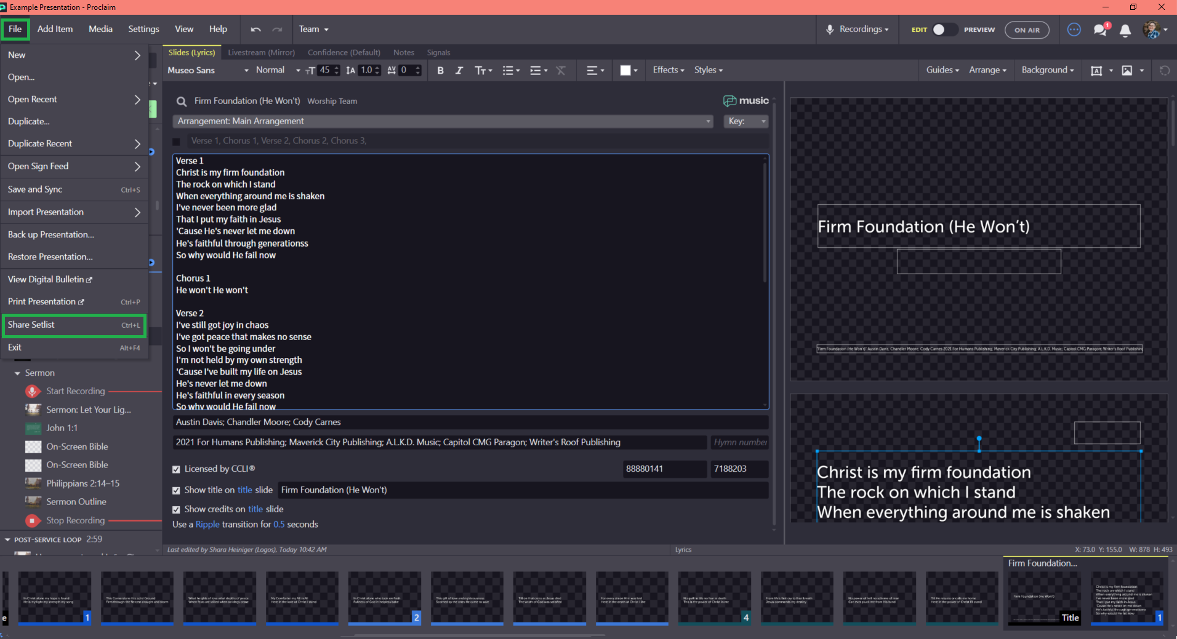Open the notifications bell

(1125, 30)
